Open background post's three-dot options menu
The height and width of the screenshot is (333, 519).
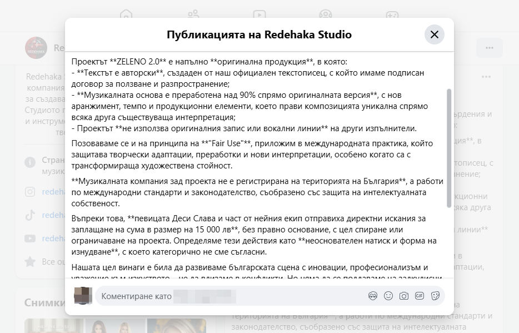tap(486, 77)
